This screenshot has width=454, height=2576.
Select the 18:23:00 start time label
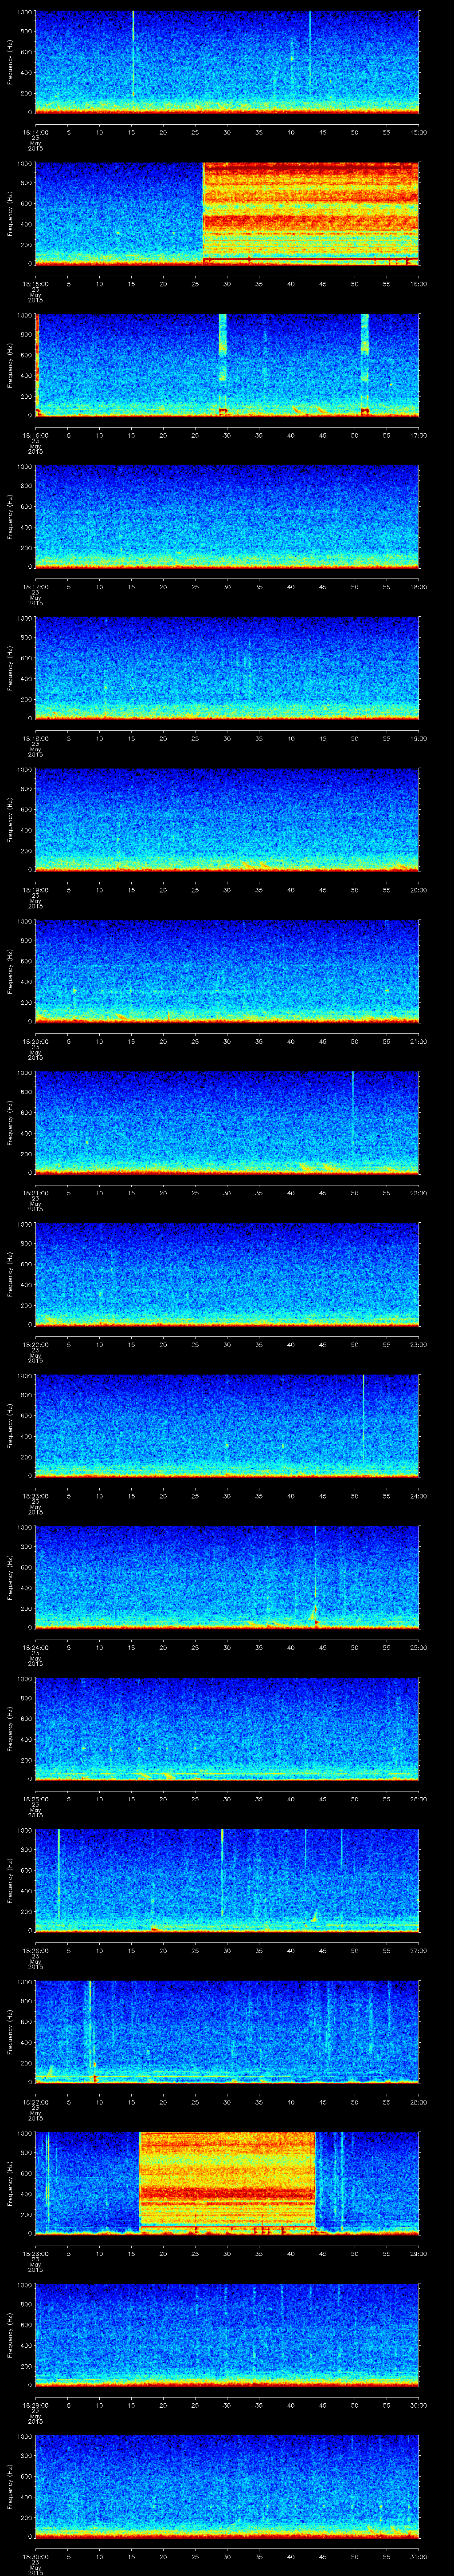[x=35, y=1496]
